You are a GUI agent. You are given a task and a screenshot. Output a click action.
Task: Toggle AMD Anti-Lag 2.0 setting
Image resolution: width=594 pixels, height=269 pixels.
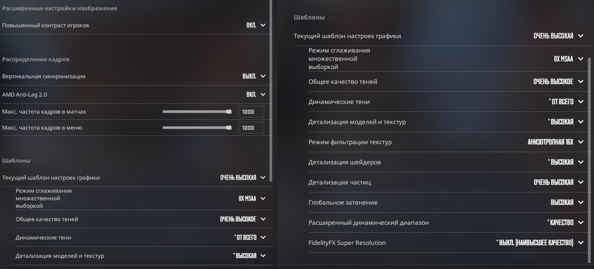(x=256, y=95)
